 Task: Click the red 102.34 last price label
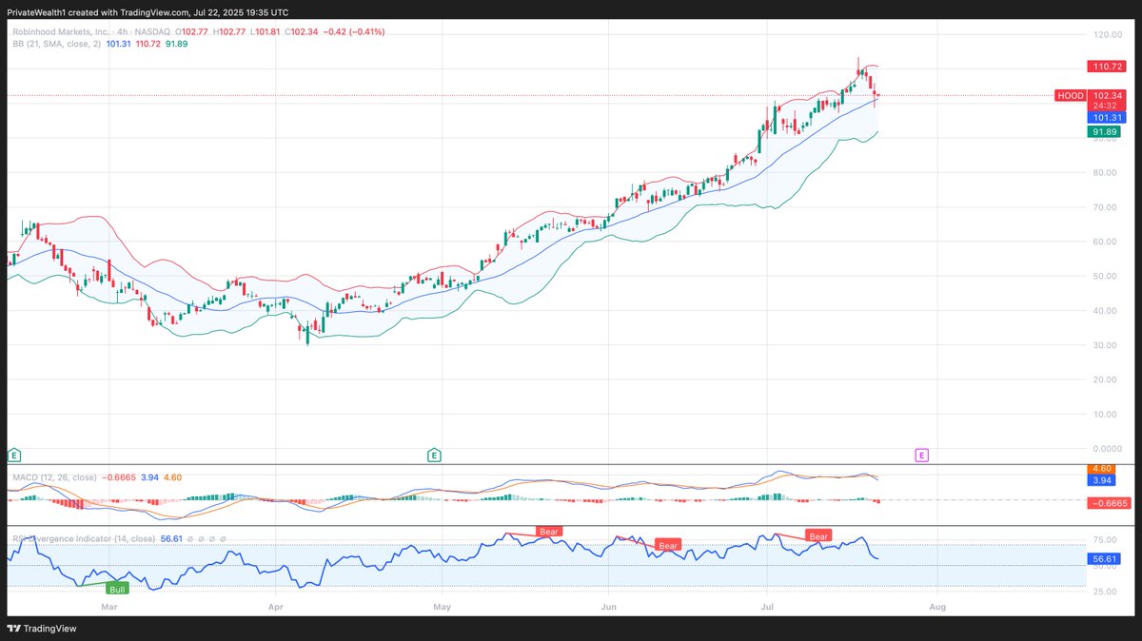[1108, 95]
